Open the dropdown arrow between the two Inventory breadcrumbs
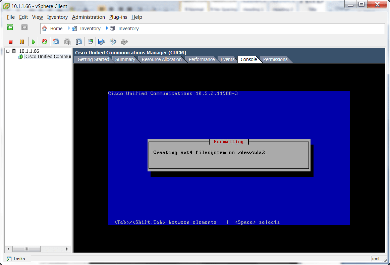This screenshot has width=390, height=265. pyautogui.click(x=107, y=29)
